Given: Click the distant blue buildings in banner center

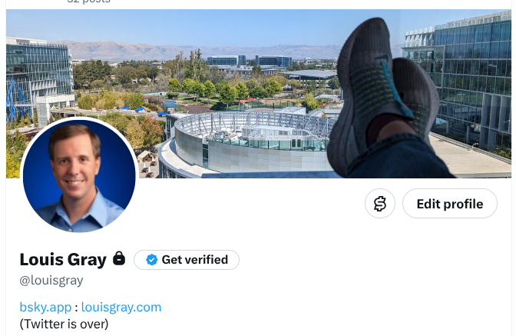Looking at the screenshot, I should 249,61.
